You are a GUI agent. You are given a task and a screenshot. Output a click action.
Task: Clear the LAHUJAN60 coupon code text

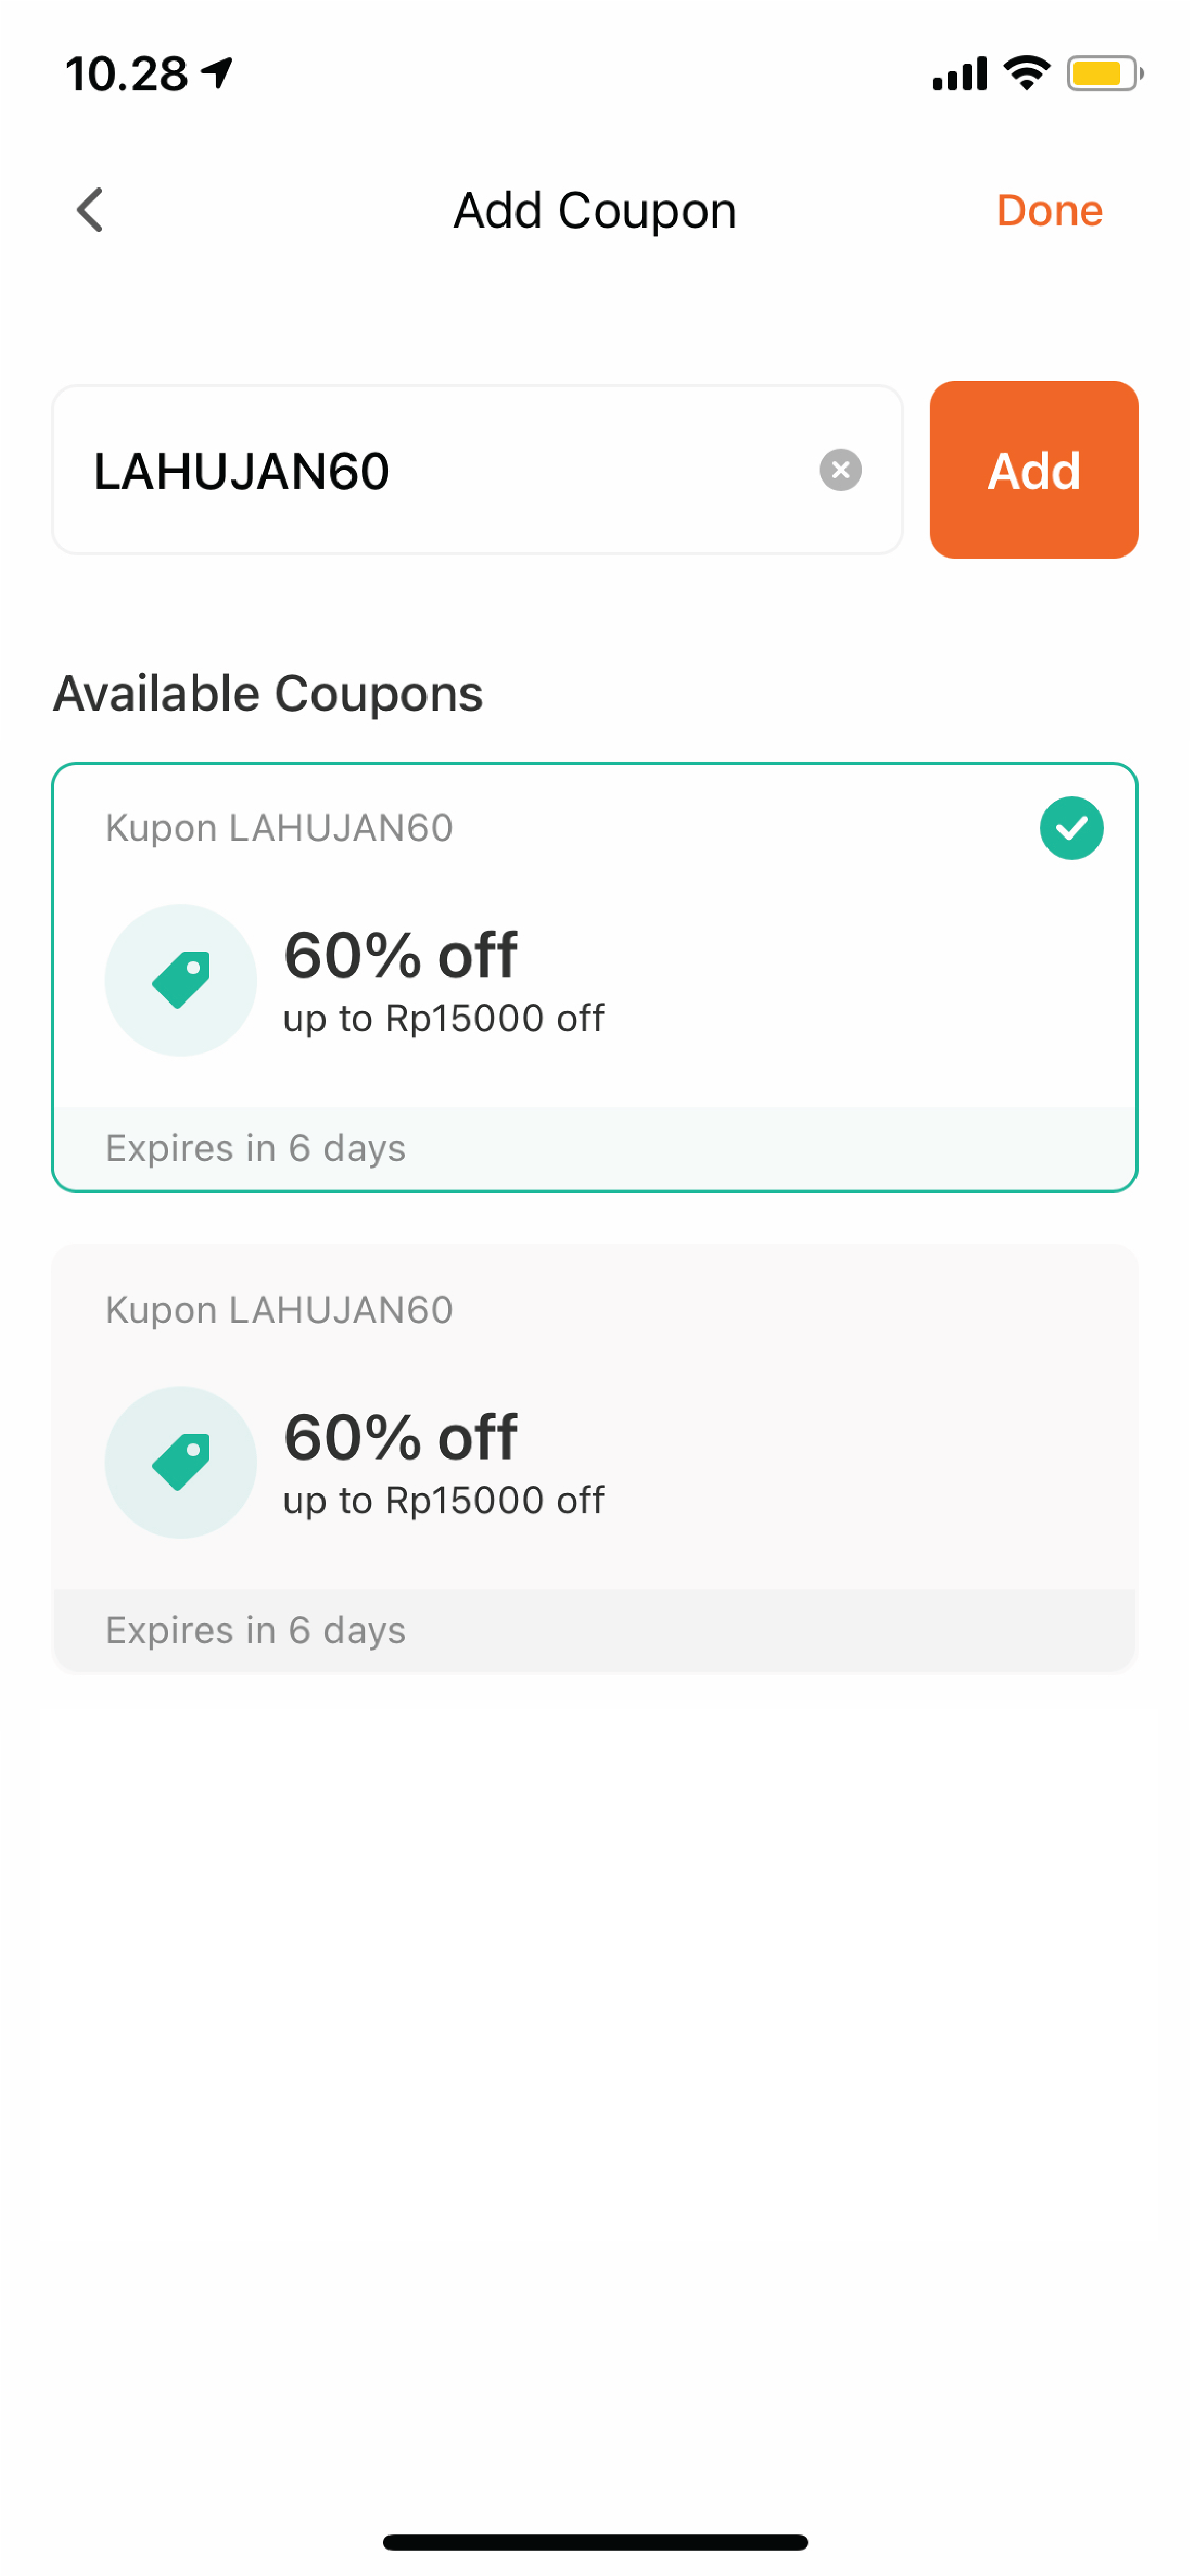(840, 469)
